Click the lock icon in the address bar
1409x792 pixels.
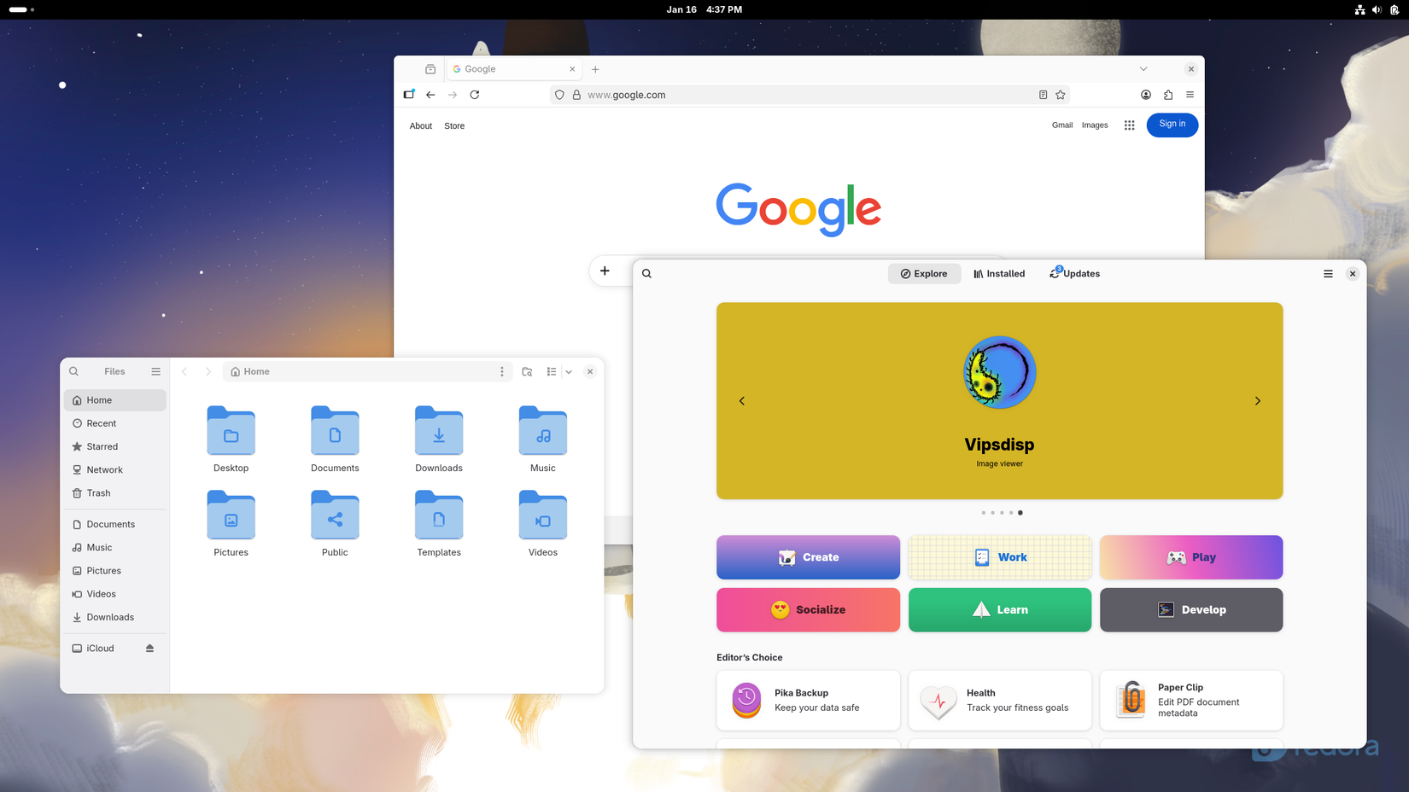(576, 95)
